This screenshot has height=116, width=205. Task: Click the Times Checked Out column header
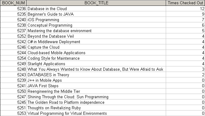coord(185,3)
